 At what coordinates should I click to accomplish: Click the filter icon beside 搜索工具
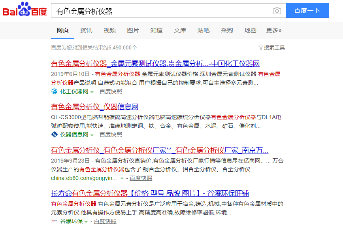point(260,48)
